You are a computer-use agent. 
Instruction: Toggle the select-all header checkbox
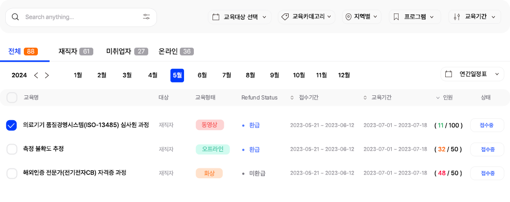pyautogui.click(x=12, y=97)
